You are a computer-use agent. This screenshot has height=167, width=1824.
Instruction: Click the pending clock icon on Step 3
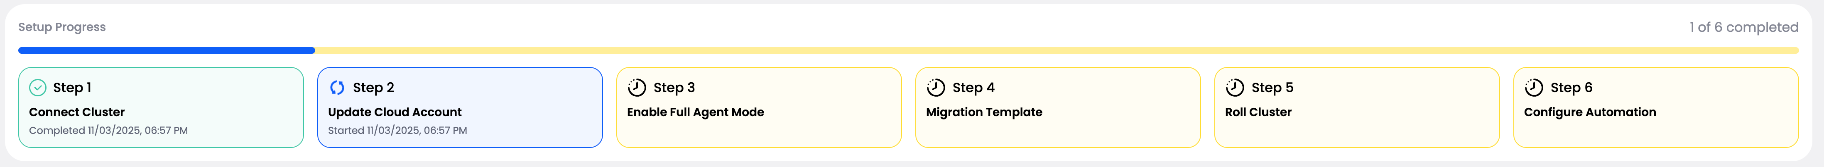click(637, 87)
